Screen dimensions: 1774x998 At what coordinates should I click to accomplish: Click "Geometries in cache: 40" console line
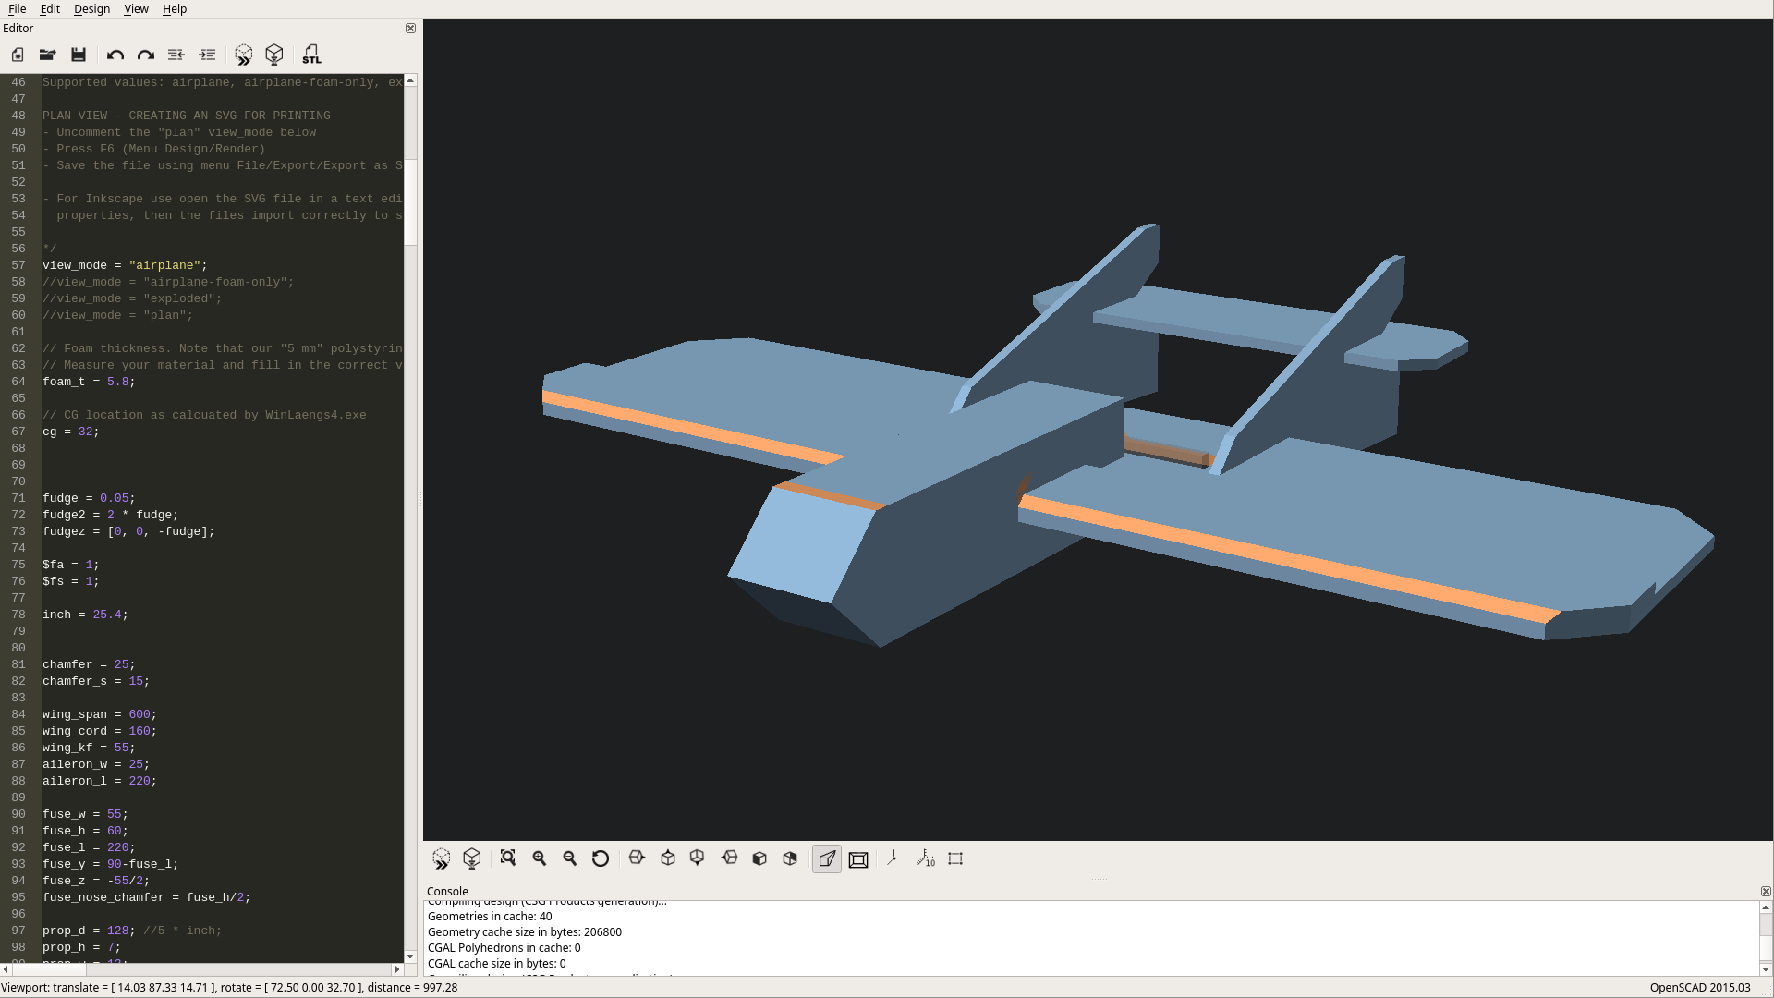point(490,917)
